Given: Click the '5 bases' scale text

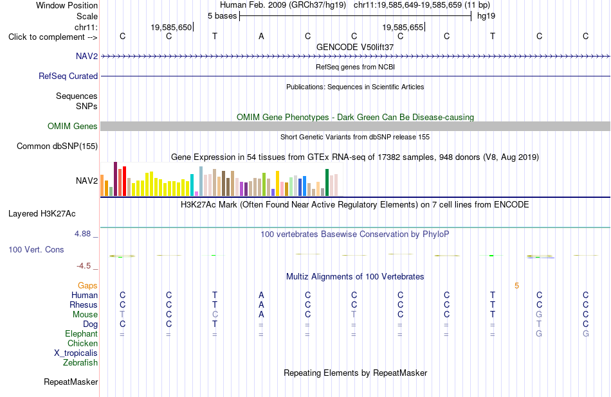Looking at the screenshot, I should pos(222,16).
